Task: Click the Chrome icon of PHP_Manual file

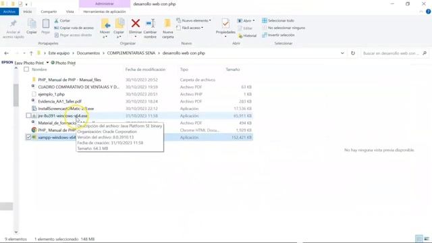Action: pyautogui.click(x=34, y=130)
